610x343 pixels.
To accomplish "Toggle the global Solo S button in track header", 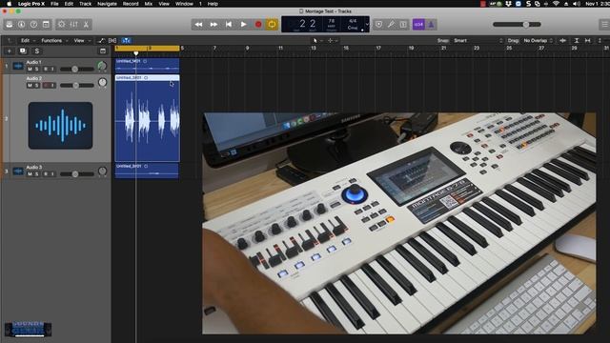I will coord(37,50).
